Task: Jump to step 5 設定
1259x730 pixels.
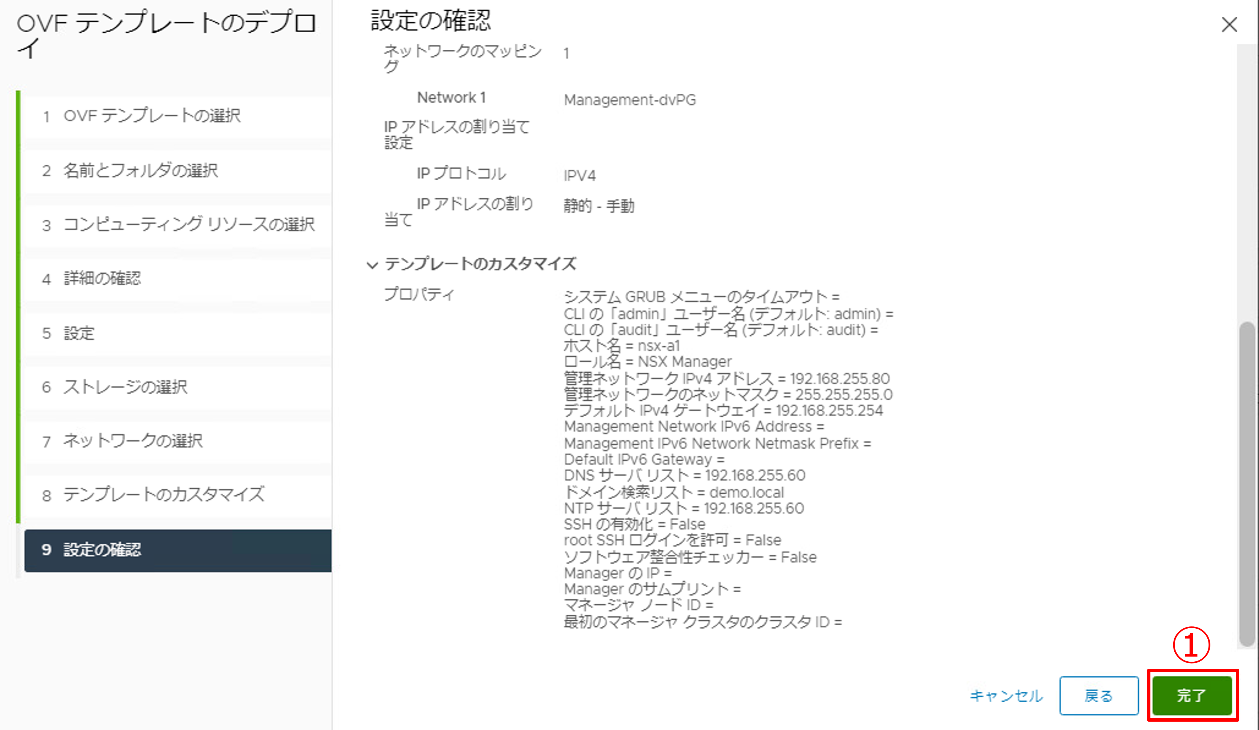Action: click(x=79, y=333)
